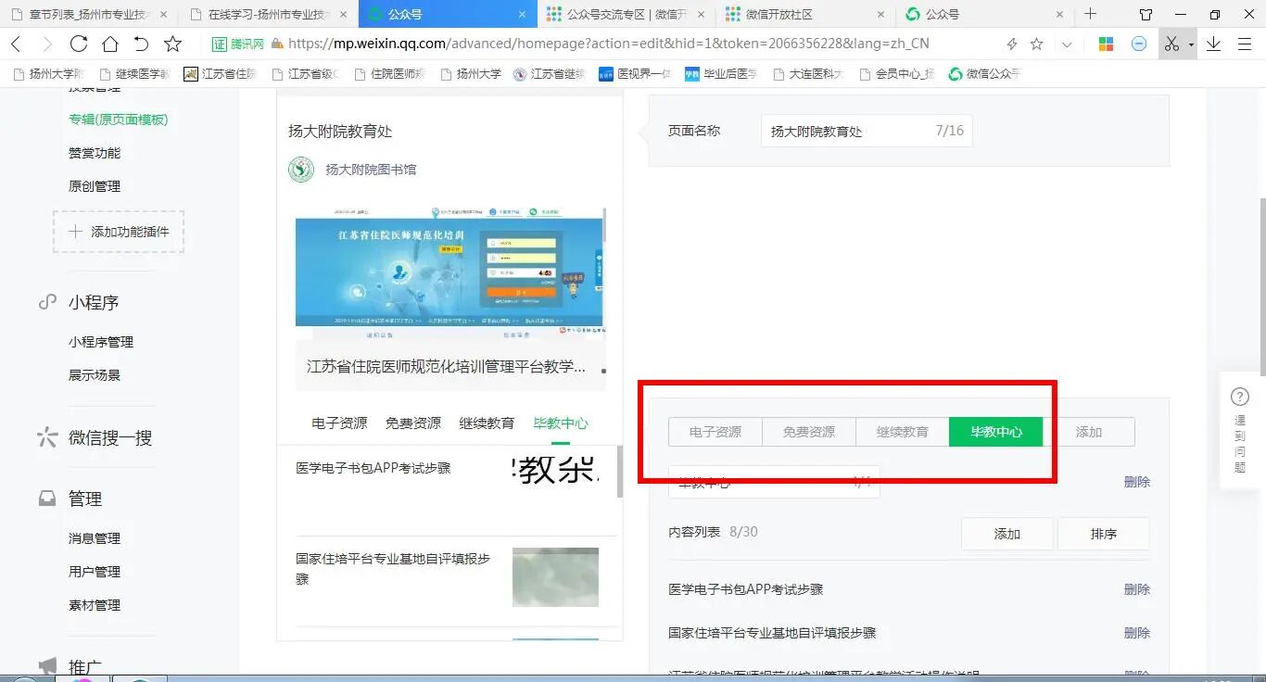The height and width of the screenshot is (682, 1266).
Task: Click the blue circular ad-block icon
Action: pyautogui.click(x=1139, y=44)
